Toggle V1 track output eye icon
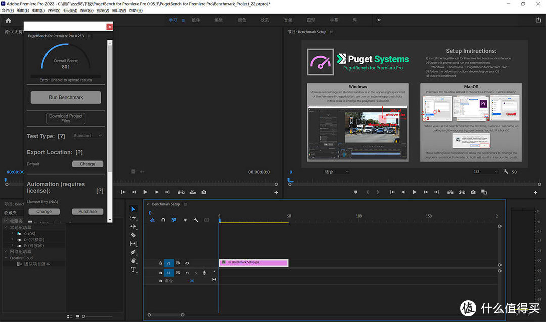This screenshot has width=546, height=322. pyautogui.click(x=187, y=263)
